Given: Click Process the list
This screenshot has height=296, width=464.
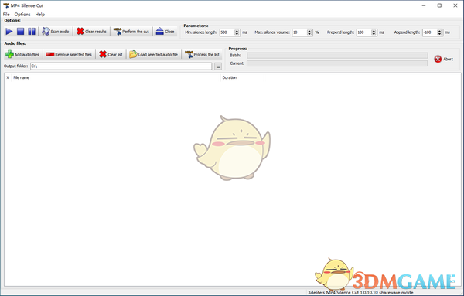Looking at the screenshot, I should pos(202,54).
